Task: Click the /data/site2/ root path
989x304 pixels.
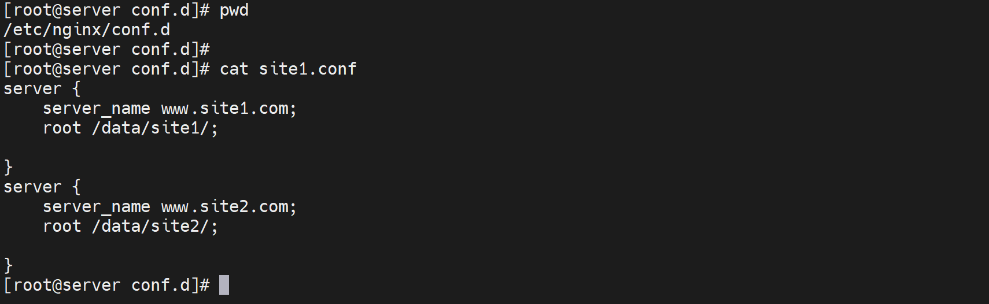Action: tap(150, 227)
